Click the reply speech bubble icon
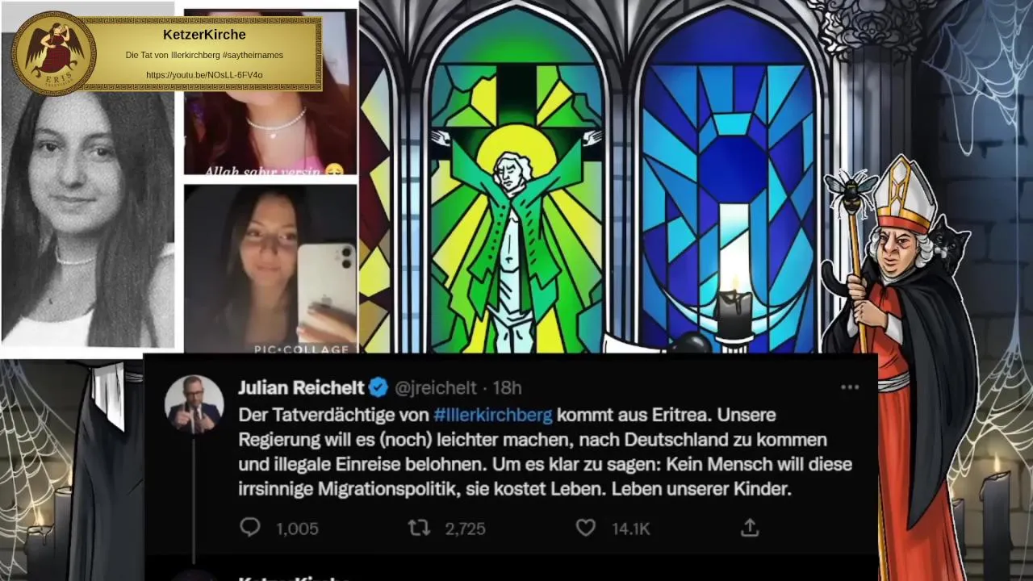This screenshot has width=1033, height=581. click(x=250, y=528)
